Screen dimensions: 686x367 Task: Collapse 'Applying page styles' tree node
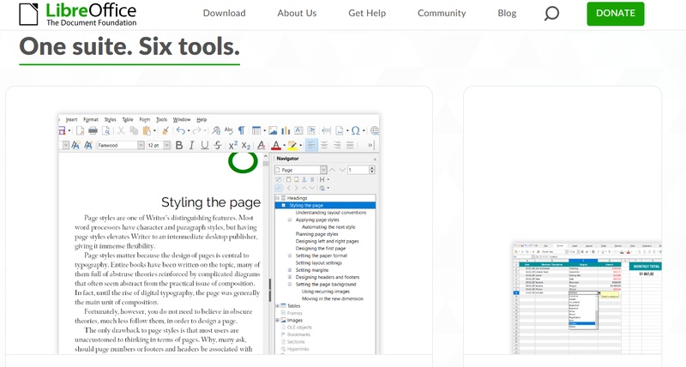pos(290,220)
